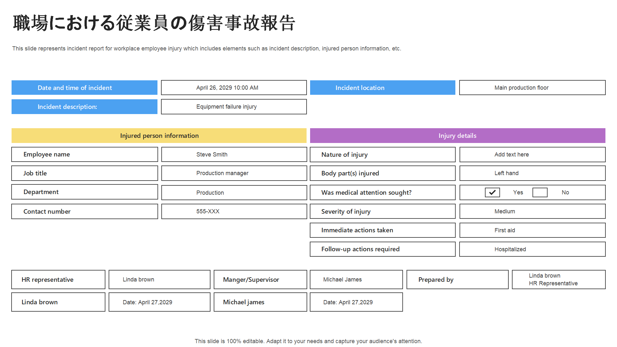617x347 pixels.
Task: Click the 'Department' label box
Action: point(85,192)
